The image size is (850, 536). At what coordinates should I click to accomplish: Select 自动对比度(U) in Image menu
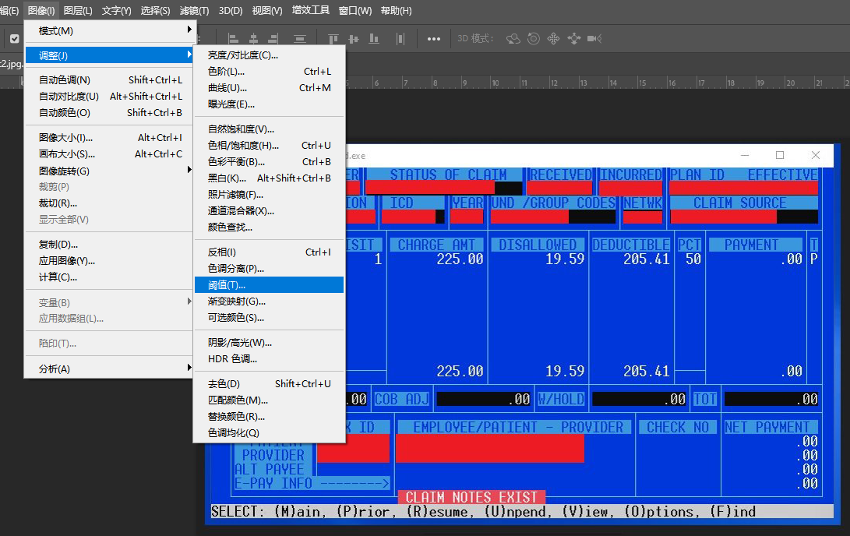109,96
